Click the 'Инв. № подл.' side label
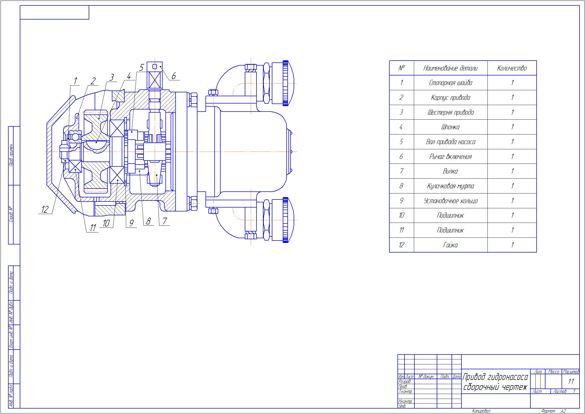 [11, 396]
